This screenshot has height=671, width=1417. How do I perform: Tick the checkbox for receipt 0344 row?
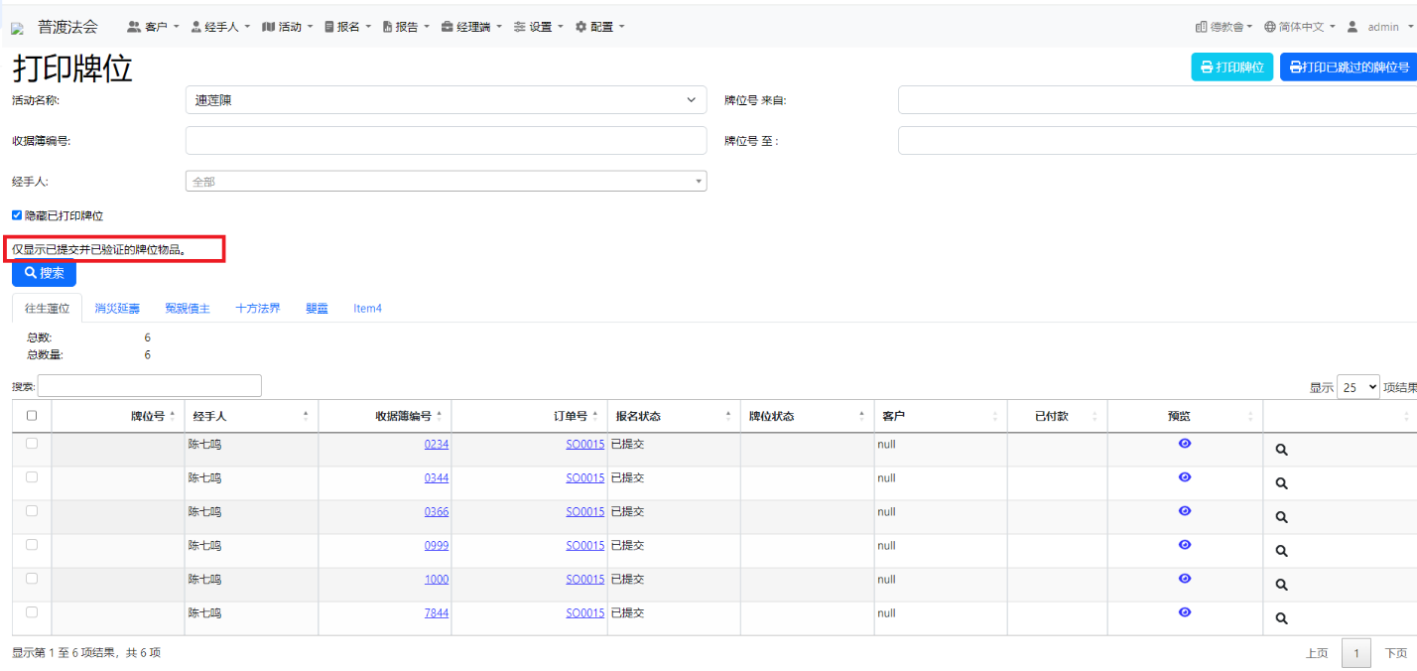tap(32, 477)
